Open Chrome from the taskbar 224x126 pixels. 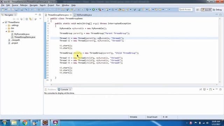pos(25,123)
